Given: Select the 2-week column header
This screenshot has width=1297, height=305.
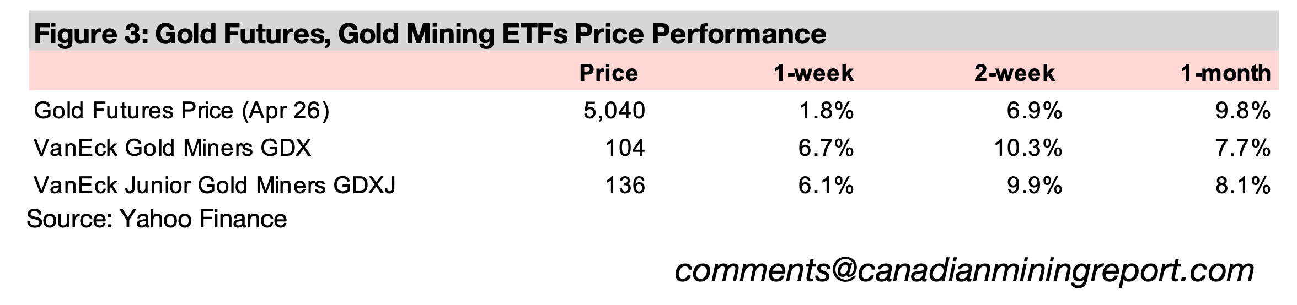Looking at the screenshot, I should [1014, 73].
